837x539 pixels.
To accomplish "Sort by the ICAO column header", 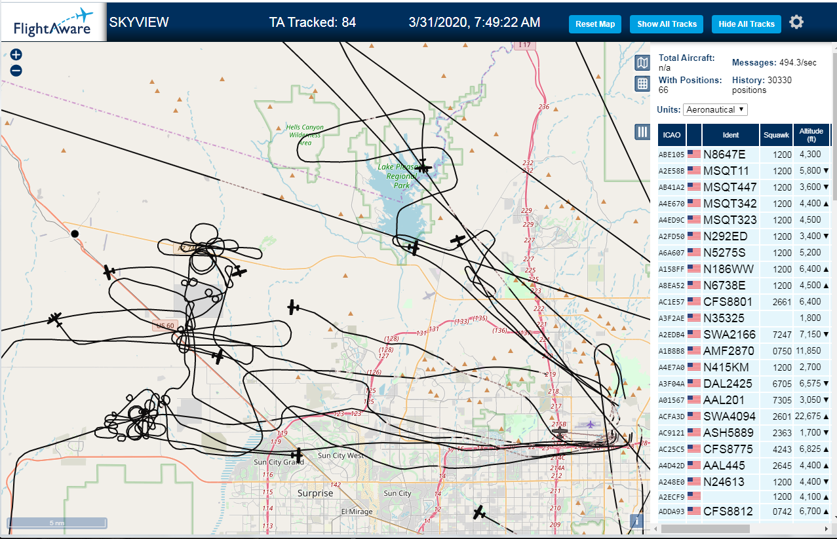I will (x=671, y=135).
